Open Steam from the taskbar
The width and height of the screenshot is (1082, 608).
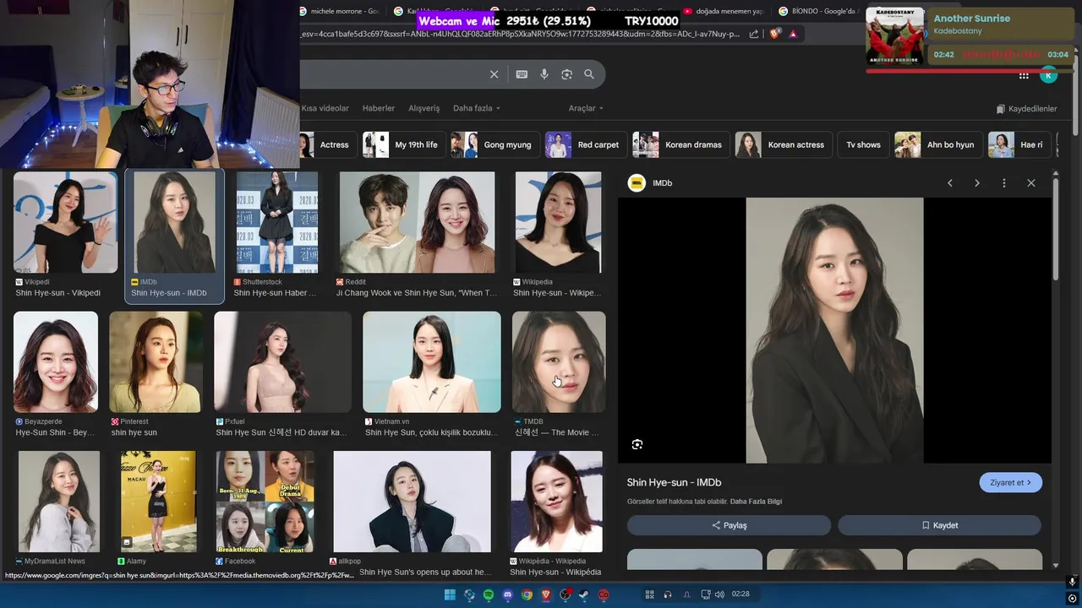coord(584,594)
